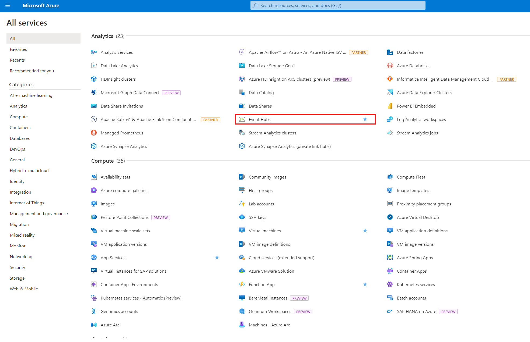The width and height of the screenshot is (530, 342).
Task: Click the Azure Synapse Analytics icon
Action: pos(94,146)
